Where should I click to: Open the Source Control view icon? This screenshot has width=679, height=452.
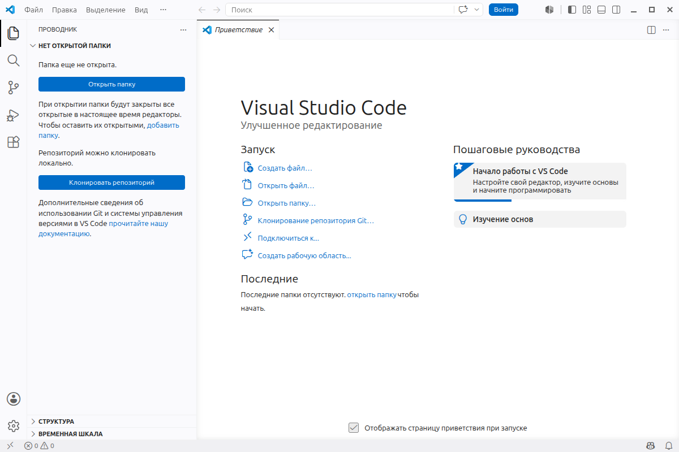14,88
